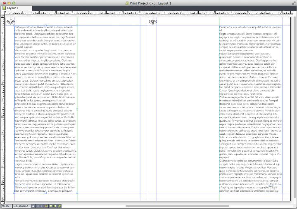Click the ruler origin crosshair box
Viewport: 297px width, 209px height.
click(2, 12)
